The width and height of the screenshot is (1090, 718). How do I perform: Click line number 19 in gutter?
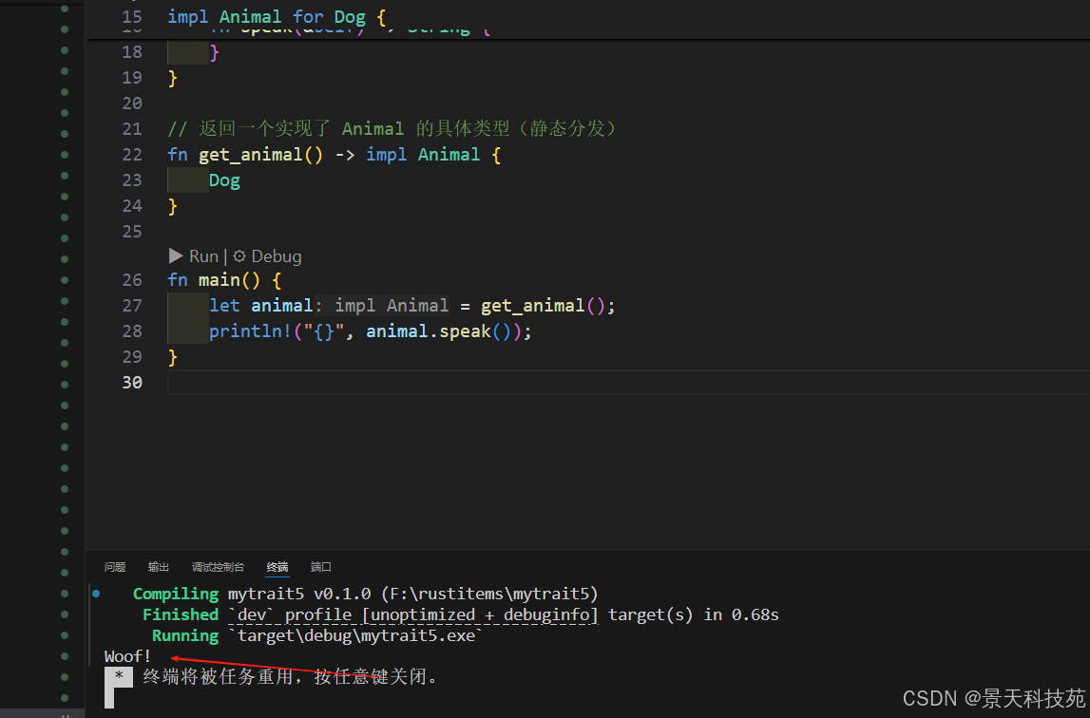132,78
